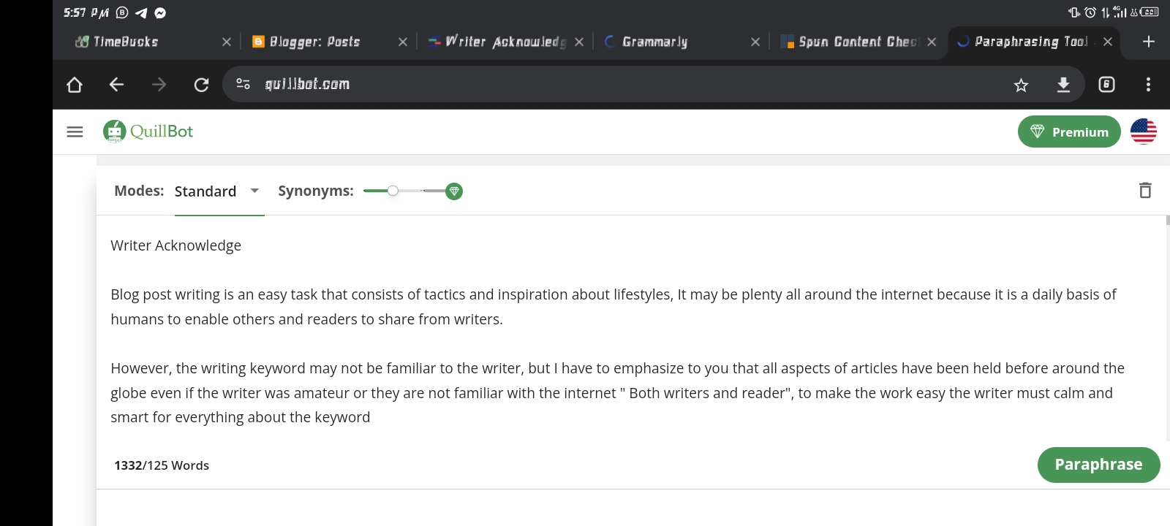This screenshot has width=1170, height=526.
Task: Click the 'Writer Acknowledge' heading text
Action: point(175,245)
